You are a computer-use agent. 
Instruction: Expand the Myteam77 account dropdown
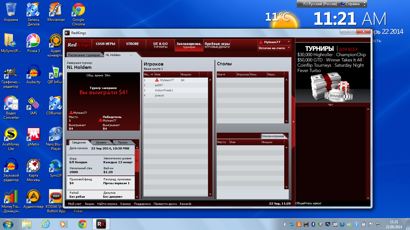point(289,42)
